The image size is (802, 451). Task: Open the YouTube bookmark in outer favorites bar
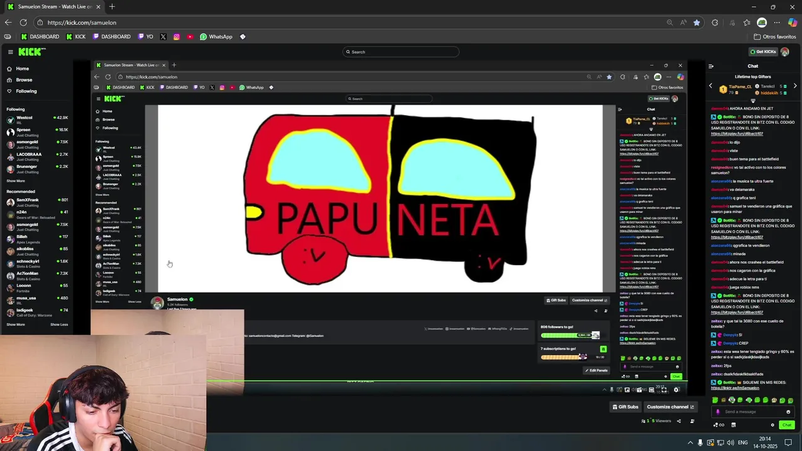coord(190,37)
